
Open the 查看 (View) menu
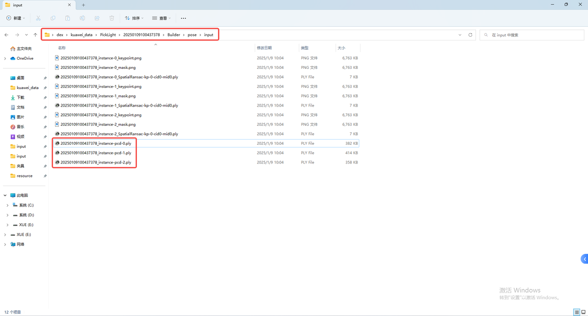(x=162, y=18)
